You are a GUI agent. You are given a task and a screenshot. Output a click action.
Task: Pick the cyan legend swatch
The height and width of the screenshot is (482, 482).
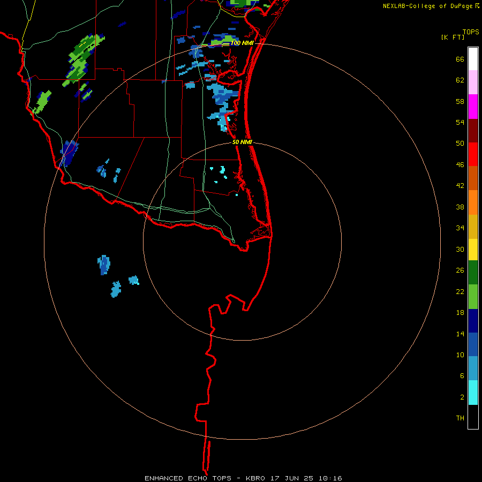(473, 393)
